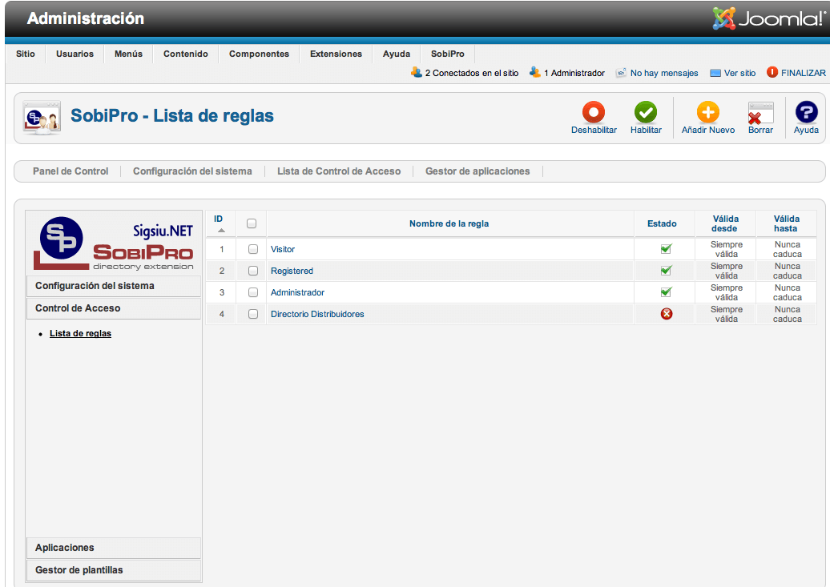Viewport: 830px width, 587px height.
Task: Click the Sigsiu.NET SobiPro logo
Action: (114, 243)
